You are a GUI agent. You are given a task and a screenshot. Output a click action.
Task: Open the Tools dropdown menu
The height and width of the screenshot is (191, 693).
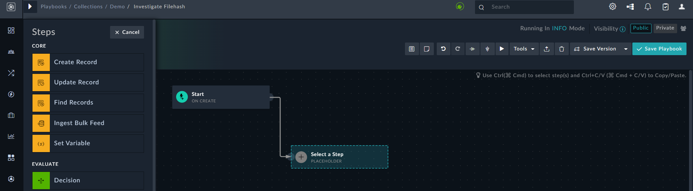tap(524, 49)
